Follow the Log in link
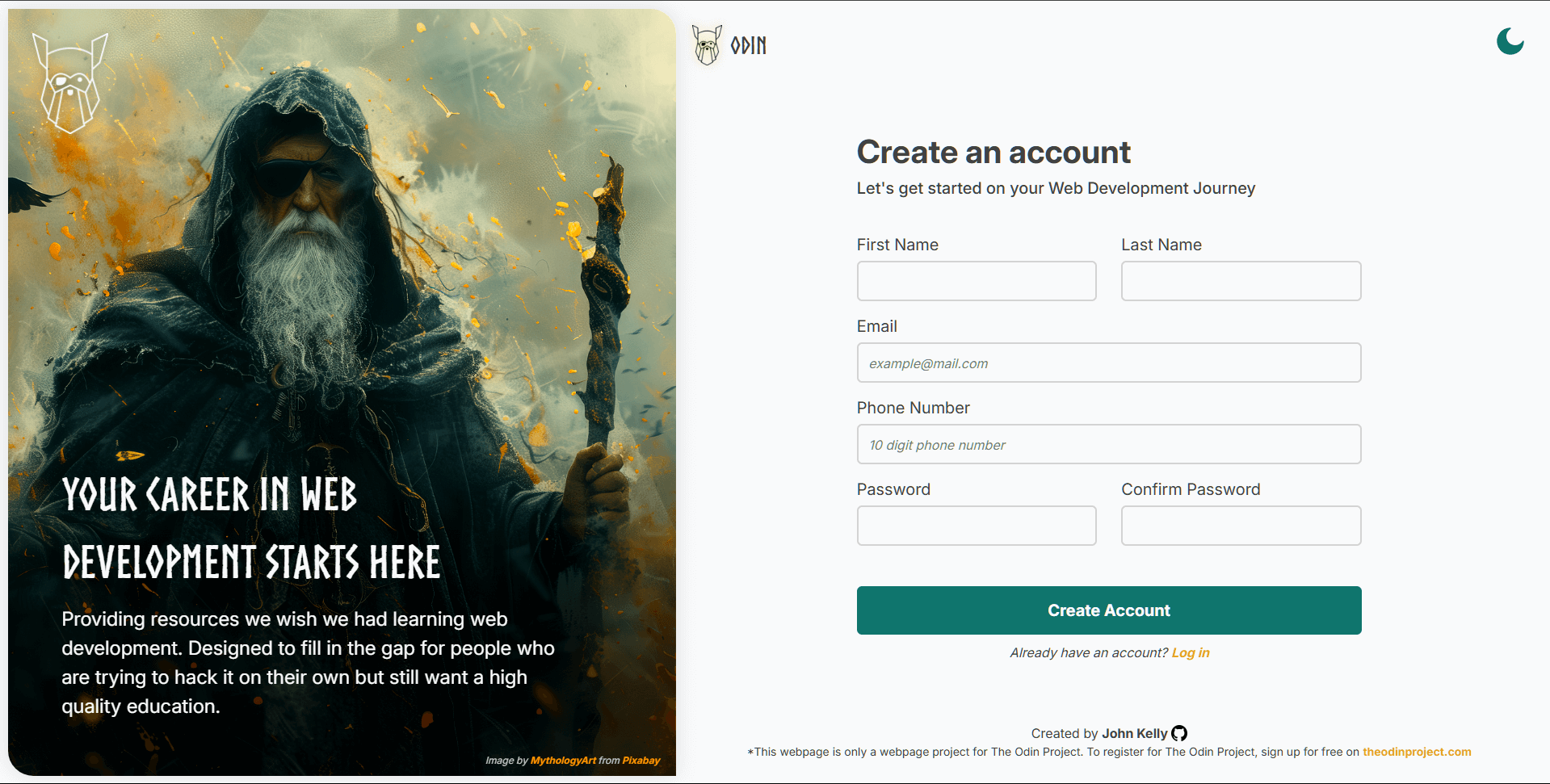The image size is (1550, 784). 1191,652
